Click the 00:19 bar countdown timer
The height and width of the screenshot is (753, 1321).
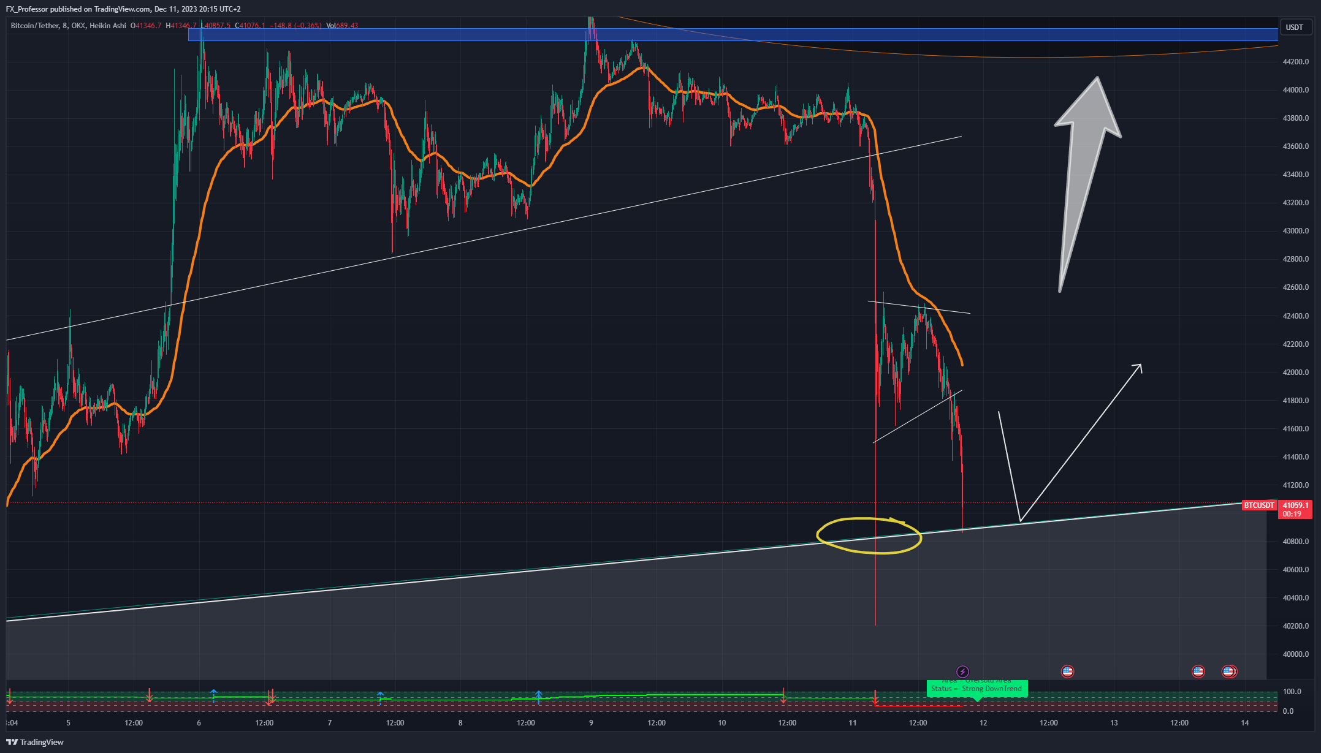point(1292,514)
